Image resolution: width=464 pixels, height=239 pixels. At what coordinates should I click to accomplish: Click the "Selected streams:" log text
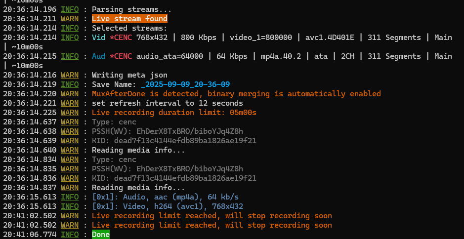[x=129, y=28]
